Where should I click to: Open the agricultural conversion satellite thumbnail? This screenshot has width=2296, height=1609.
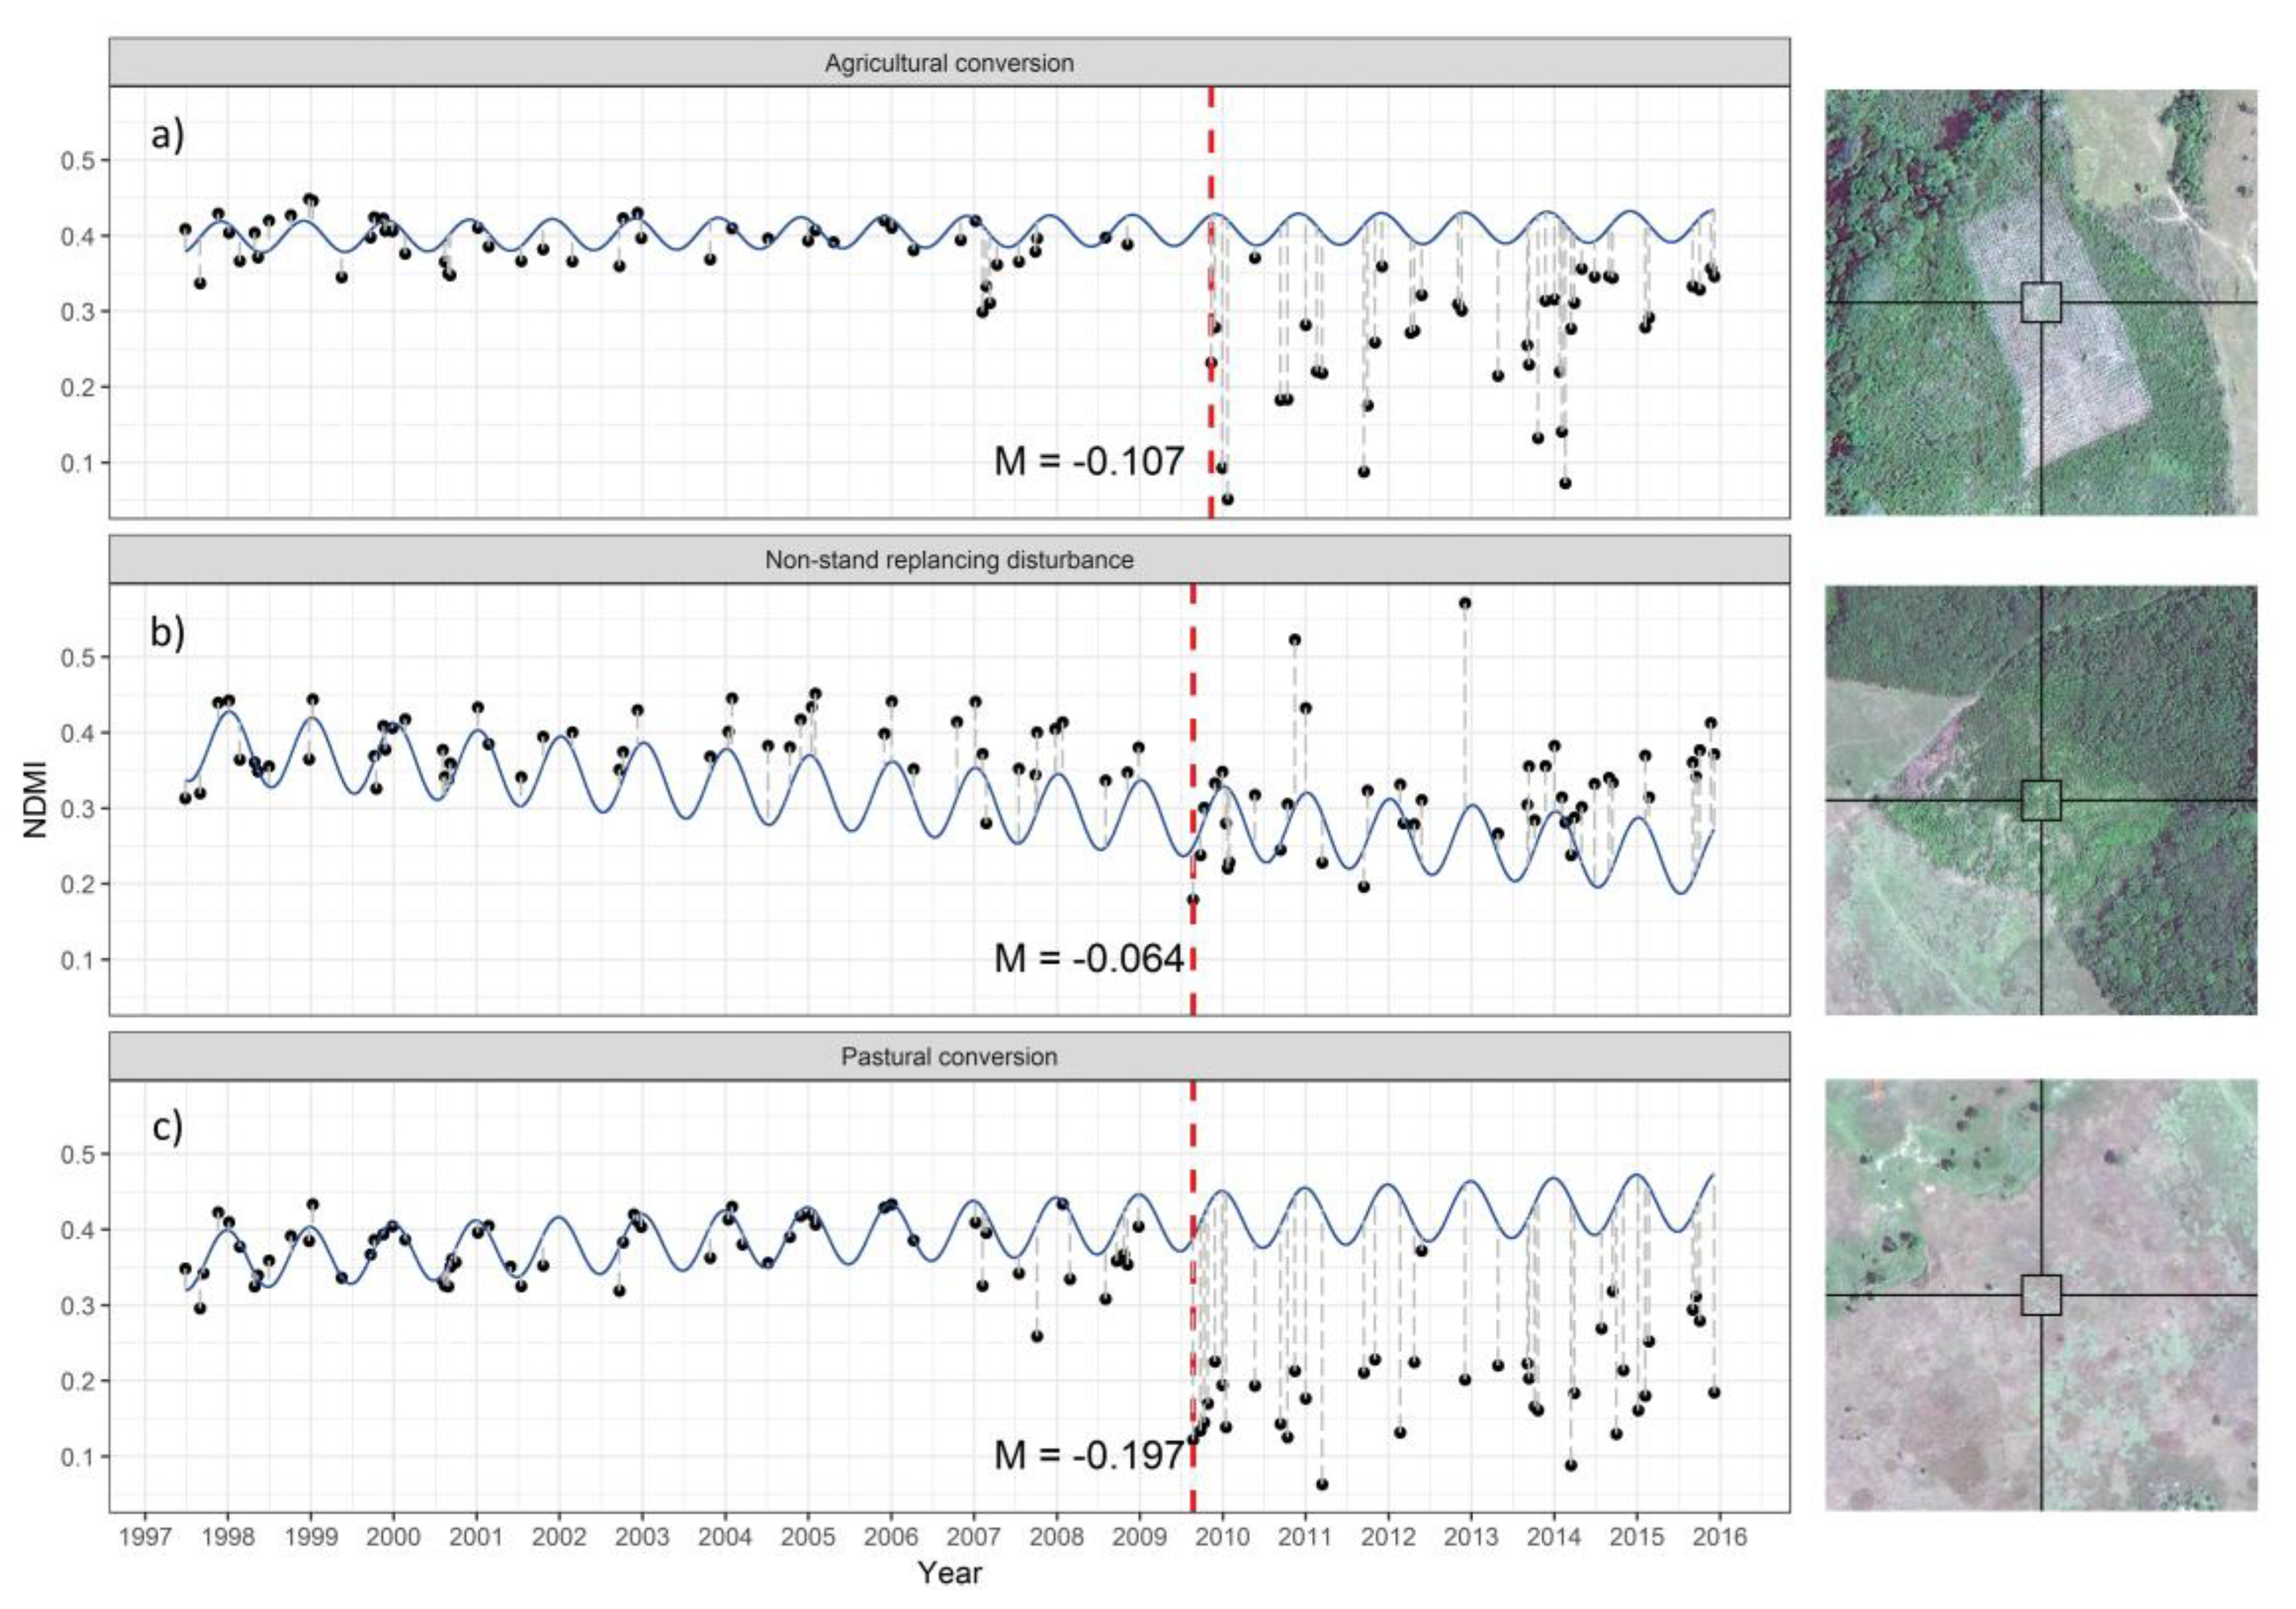tap(2041, 303)
